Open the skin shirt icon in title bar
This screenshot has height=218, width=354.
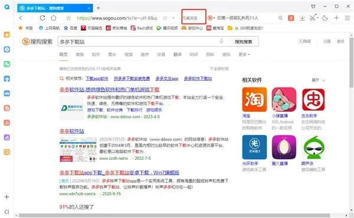pos(313,6)
